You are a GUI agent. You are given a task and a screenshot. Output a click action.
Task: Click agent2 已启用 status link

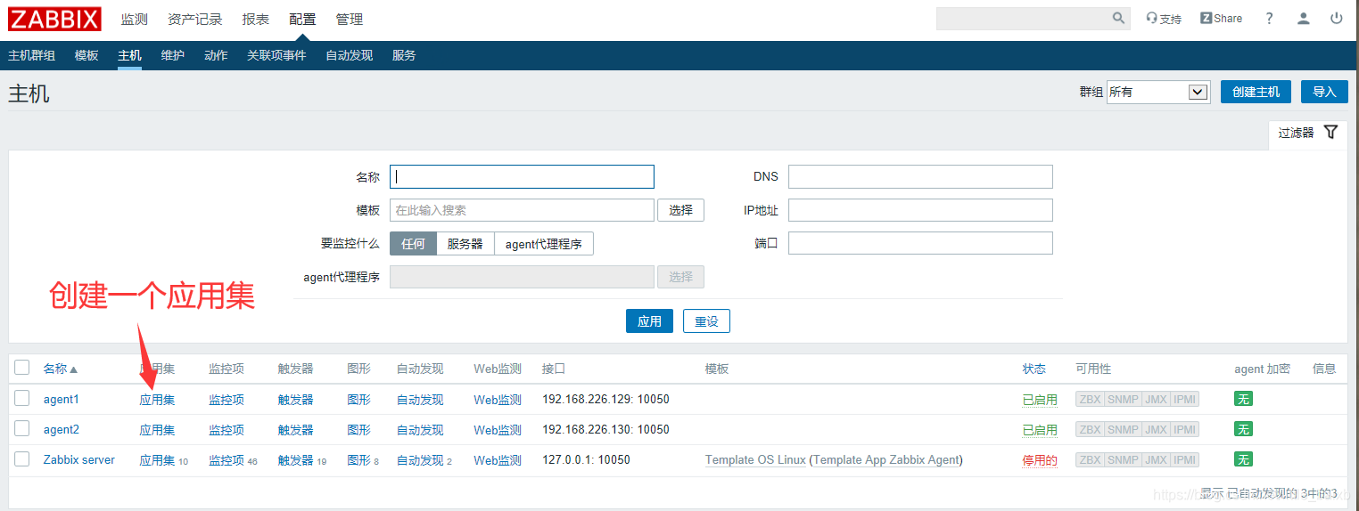[1040, 430]
